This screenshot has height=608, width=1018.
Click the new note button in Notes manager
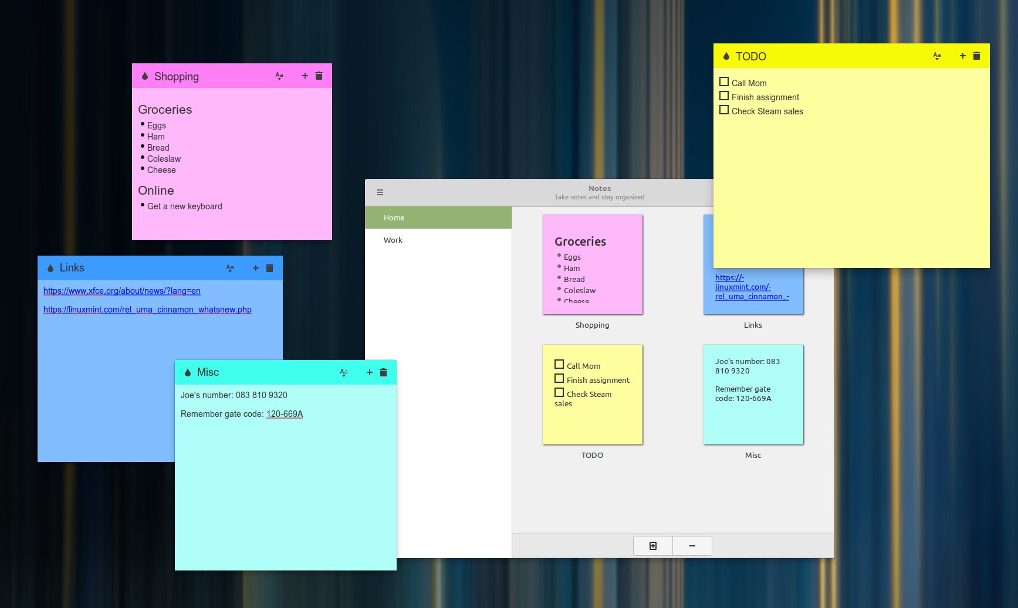tap(652, 546)
